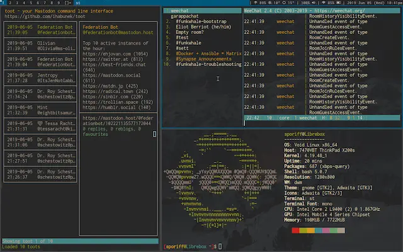
Task: Select Dr. Roy Schest toot from 21:31:06
Action: pyautogui.click(x=40, y=142)
